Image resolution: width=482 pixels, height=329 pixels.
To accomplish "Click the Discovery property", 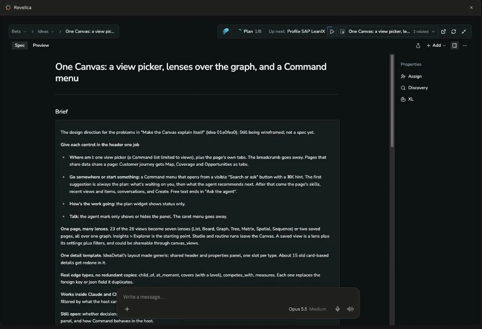I will (414, 88).
